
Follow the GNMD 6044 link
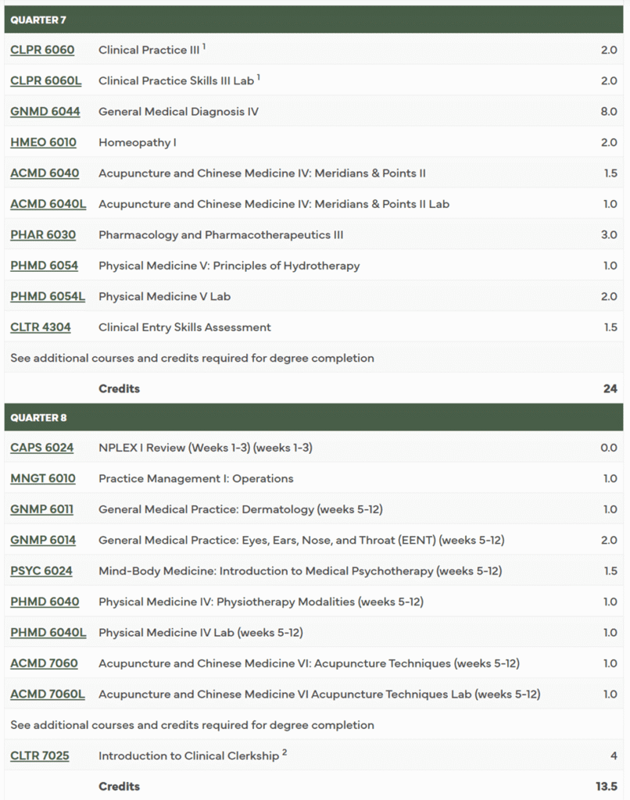click(x=45, y=111)
